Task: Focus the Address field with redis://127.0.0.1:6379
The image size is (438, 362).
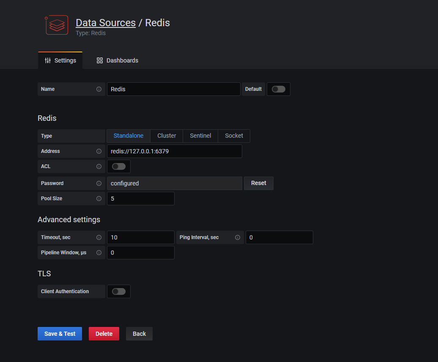Action: 175,151
